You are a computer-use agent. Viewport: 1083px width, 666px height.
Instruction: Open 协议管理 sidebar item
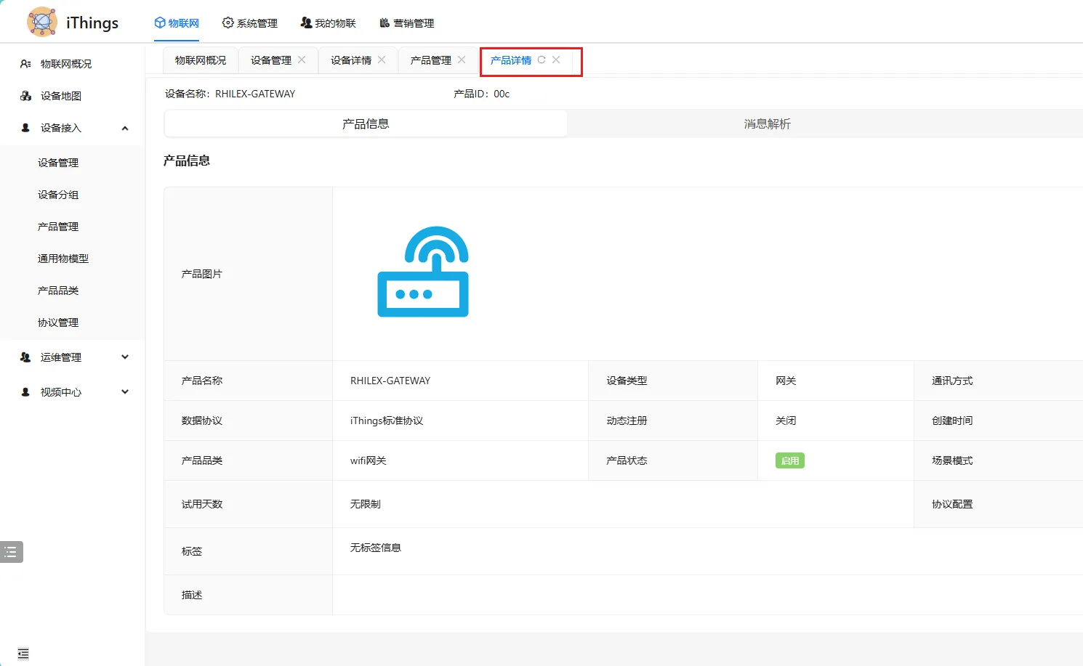58,322
